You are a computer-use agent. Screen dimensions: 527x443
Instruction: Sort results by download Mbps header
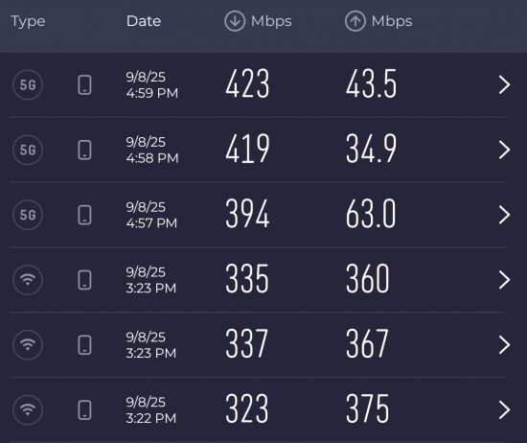coord(258,21)
